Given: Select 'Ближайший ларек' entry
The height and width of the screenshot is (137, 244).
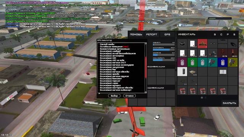Looking at the screenshot, I should coord(109,83).
